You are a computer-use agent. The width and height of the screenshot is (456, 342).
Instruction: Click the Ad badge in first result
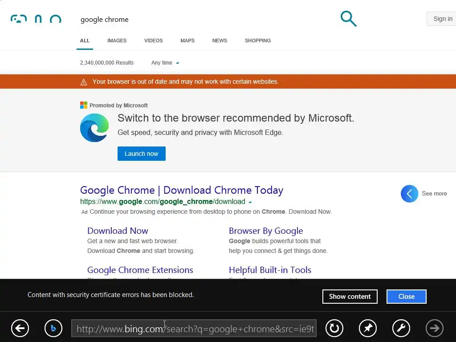pos(84,212)
